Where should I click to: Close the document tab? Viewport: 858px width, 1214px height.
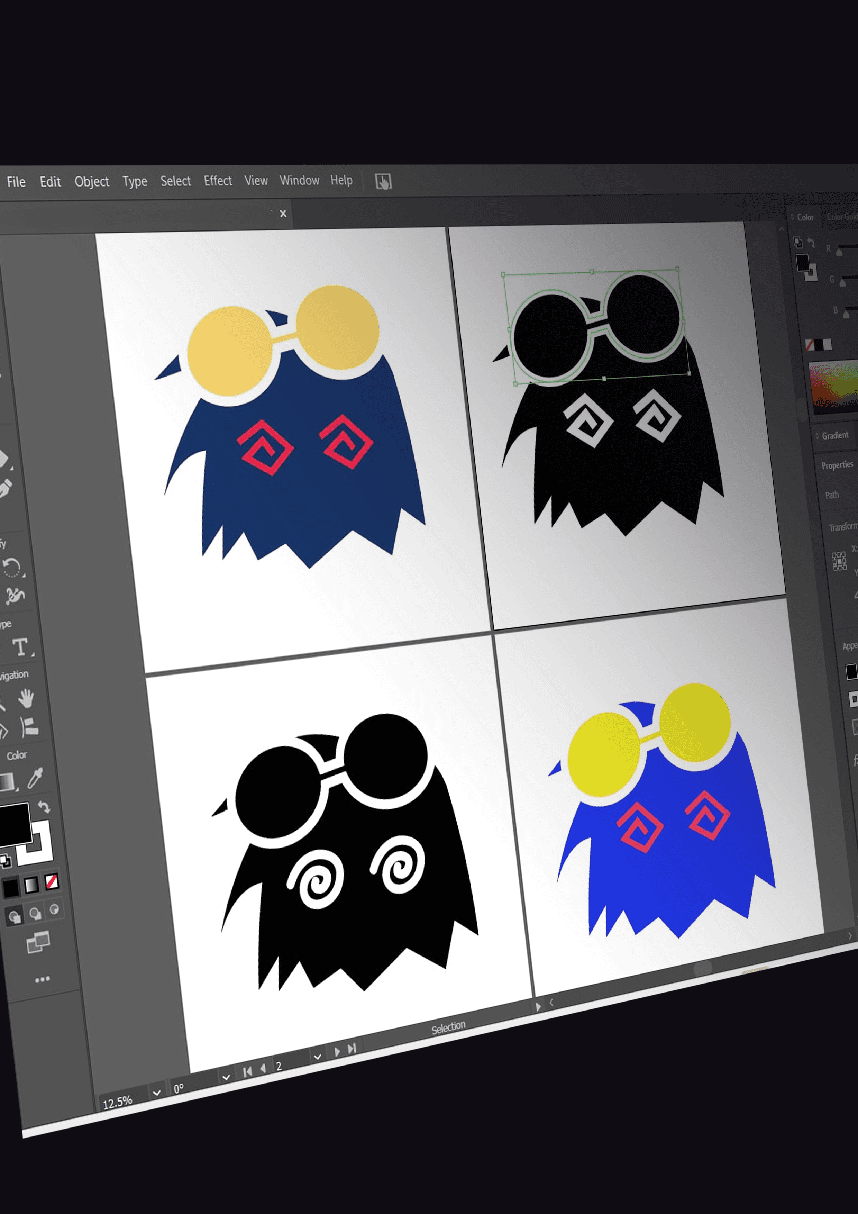point(283,214)
